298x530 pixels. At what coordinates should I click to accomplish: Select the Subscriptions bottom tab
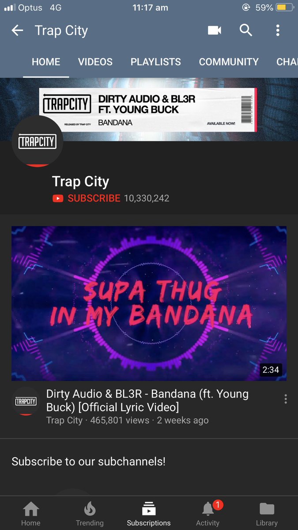pyautogui.click(x=149, y=514)
